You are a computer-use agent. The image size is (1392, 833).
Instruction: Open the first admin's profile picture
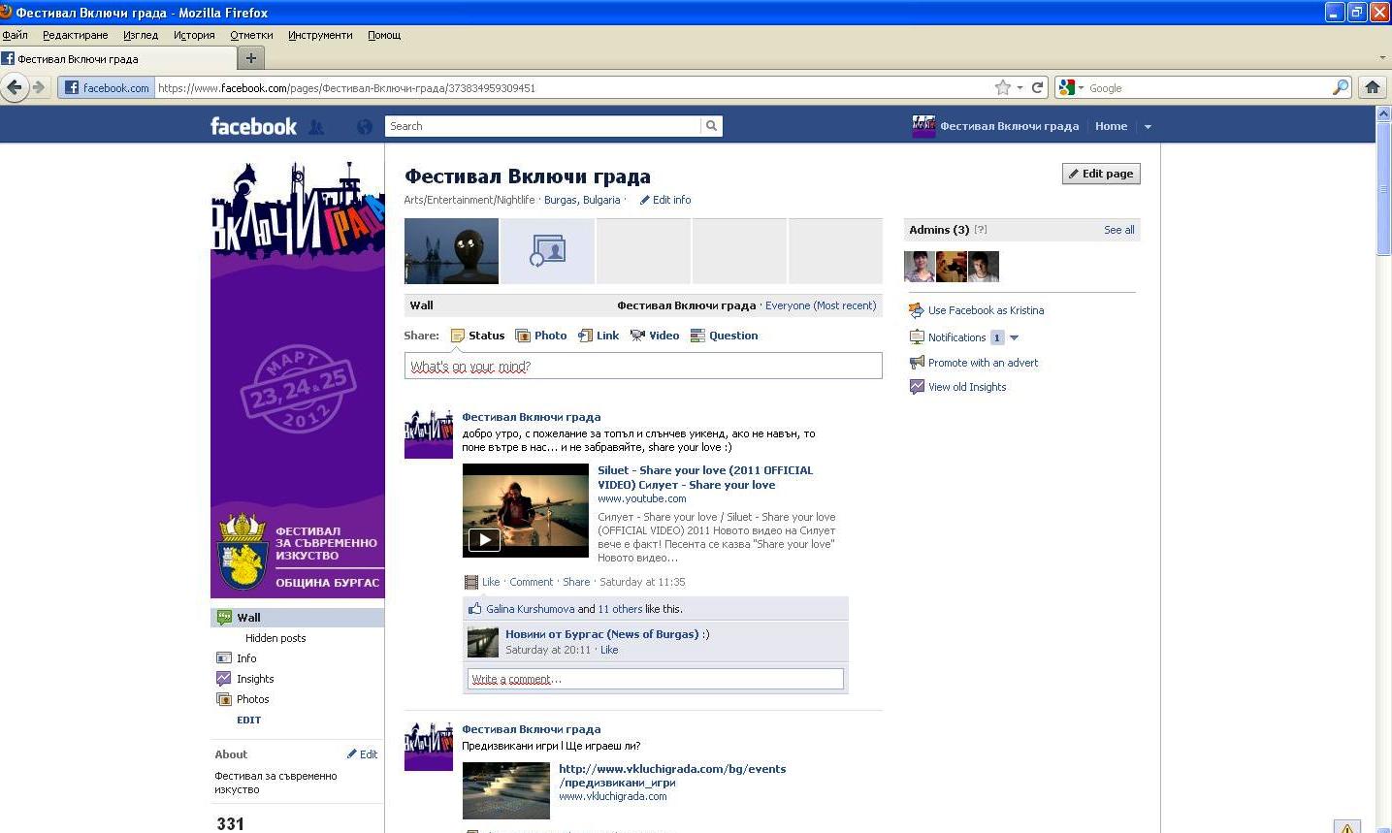pyautogui.click(x=920, y=267)
